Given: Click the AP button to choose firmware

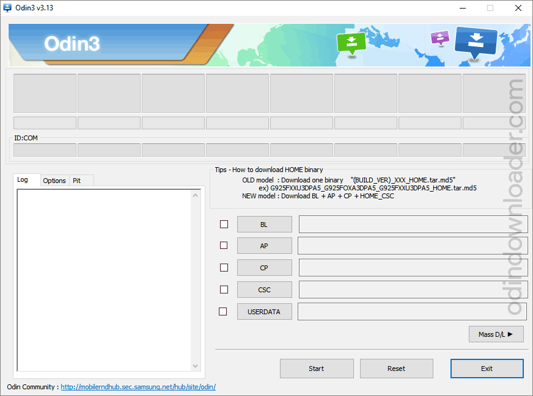Looking at the screenshot, I should tap(265, 246).
